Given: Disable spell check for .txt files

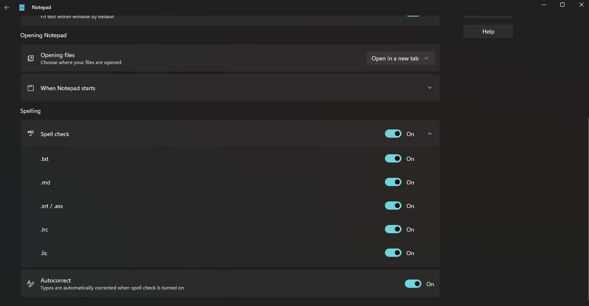Looking at the screenshot, I should point(393,159).
